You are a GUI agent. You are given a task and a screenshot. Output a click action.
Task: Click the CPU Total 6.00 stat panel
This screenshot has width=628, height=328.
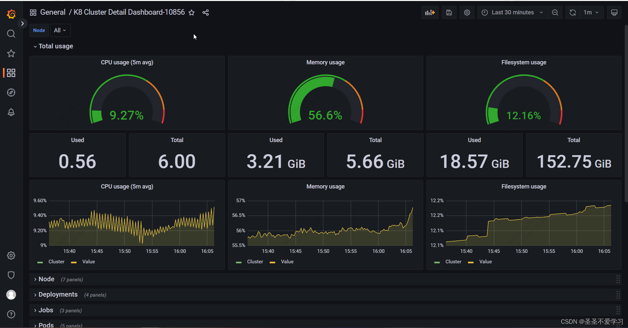click(177, 155)
